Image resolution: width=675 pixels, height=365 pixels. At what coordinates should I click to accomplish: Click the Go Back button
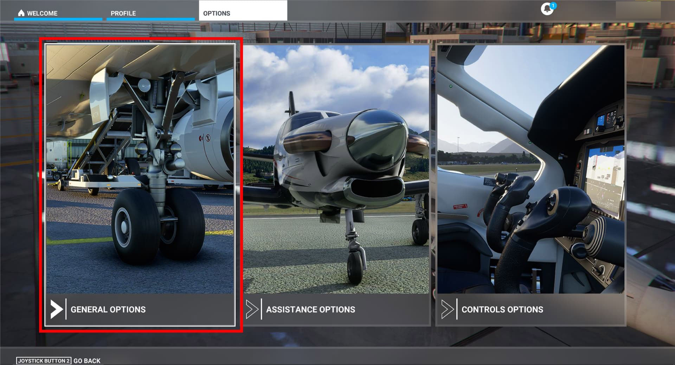pyautogui.click(x=87, y=361)
